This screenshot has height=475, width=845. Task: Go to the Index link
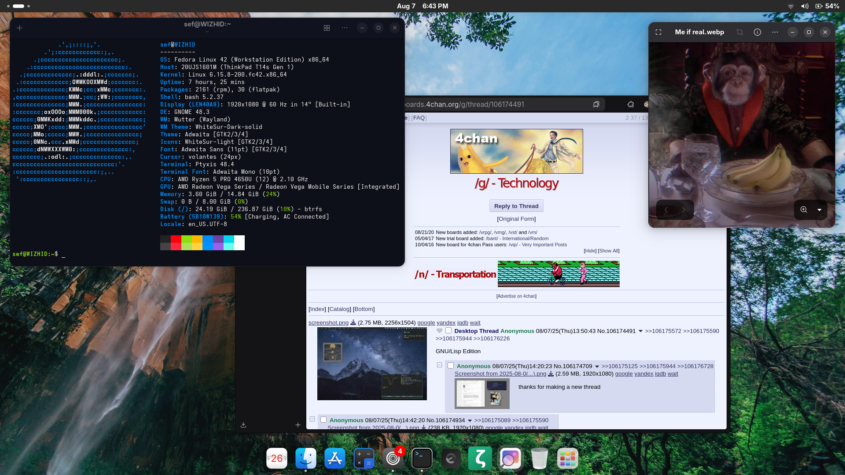[317, 309]
